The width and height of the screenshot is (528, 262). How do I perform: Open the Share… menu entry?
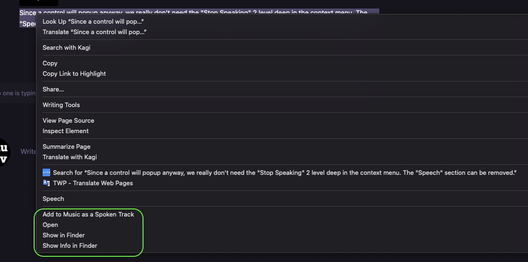[53, 90]
